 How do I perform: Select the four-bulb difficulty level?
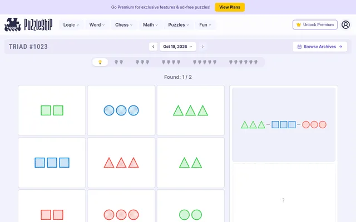171,62
